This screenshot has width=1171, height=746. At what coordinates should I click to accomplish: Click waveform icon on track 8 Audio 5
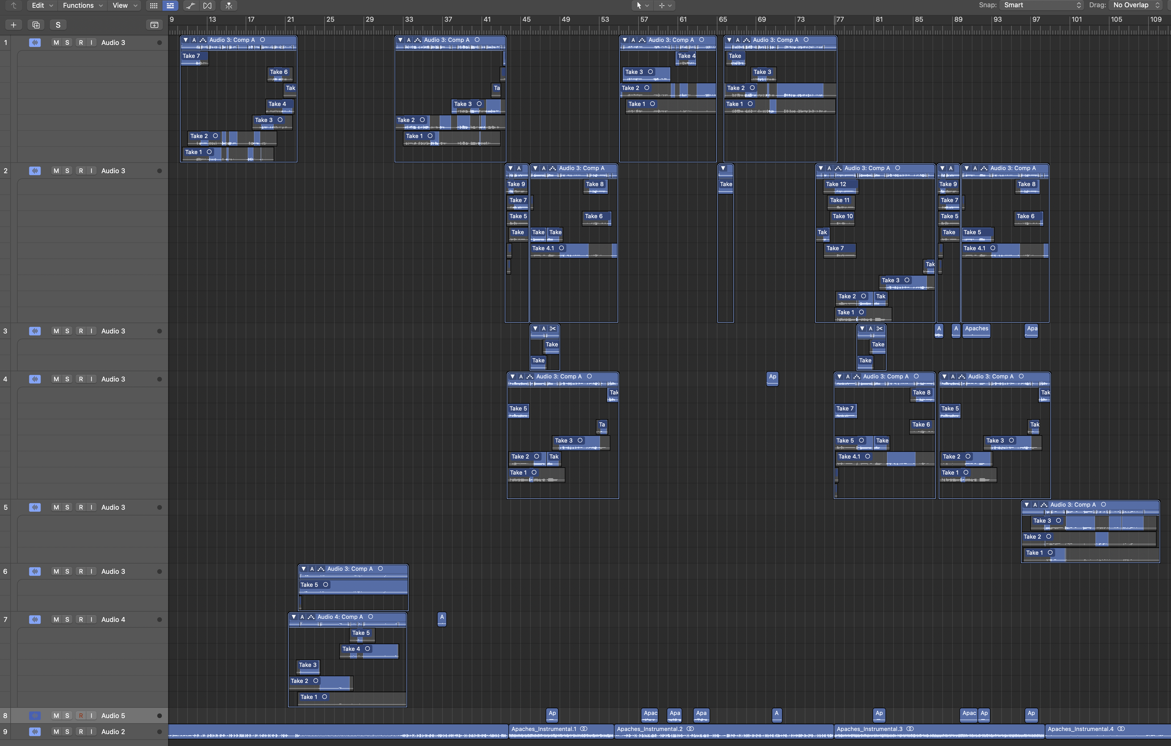click(35, 715)
